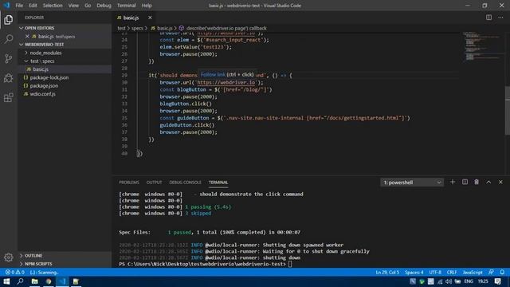Open Windows Start menu
Image resolution: width=510 pixels, height=287 pixels.
point(6,281)
